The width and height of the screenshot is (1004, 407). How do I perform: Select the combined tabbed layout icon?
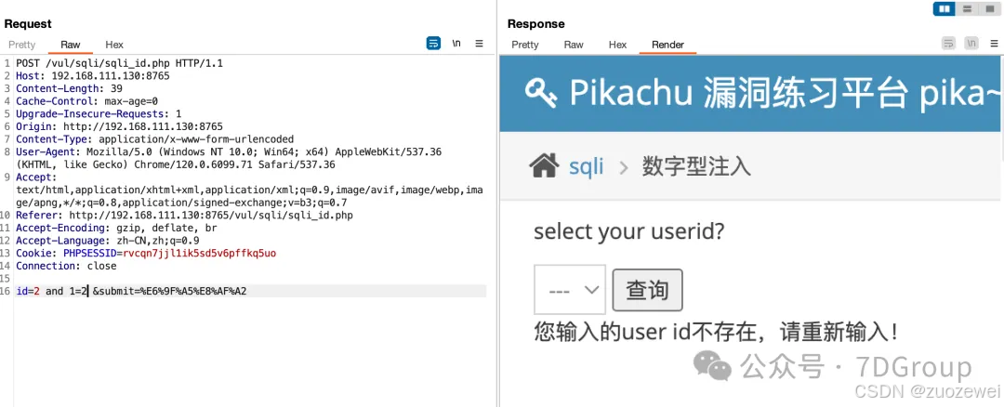(x=988, y=9)
